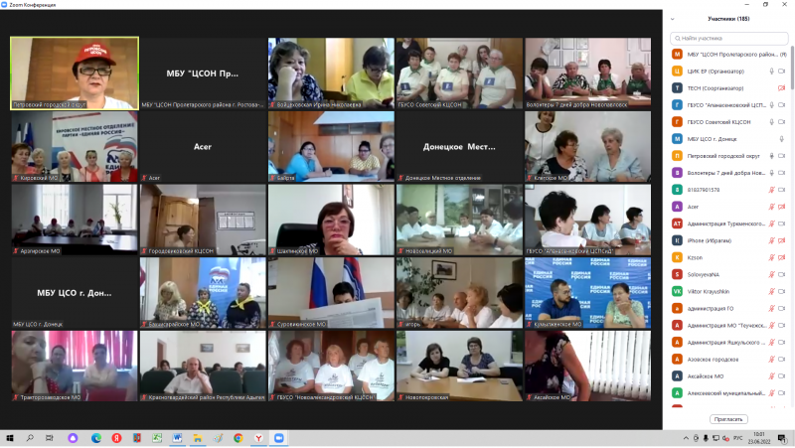Open Microsoft Word from the taskbar

[178, 437]
